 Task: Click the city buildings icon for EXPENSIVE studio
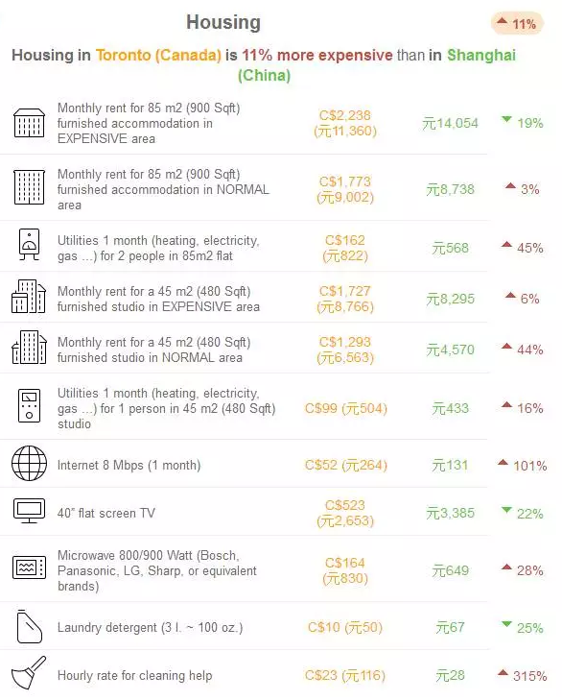[x=29, y=297]
